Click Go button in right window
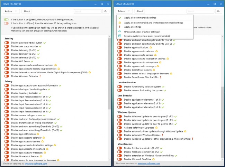This screenshot has width=225, height=167. tap(218, 11)
